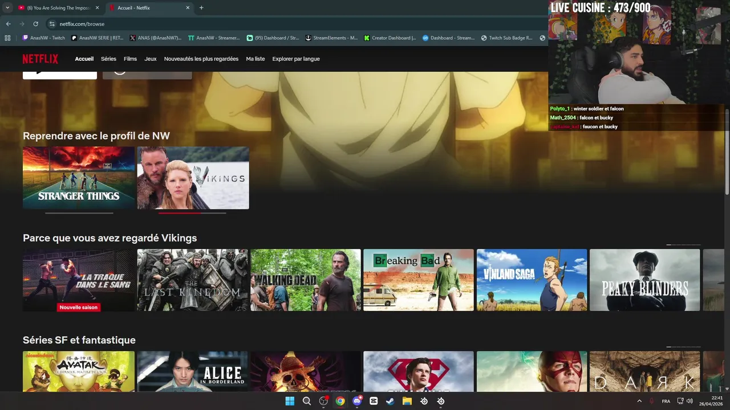Click Séries SF et fantastique heading
This screenshot has width=730, height=410.
pos(79,340)
